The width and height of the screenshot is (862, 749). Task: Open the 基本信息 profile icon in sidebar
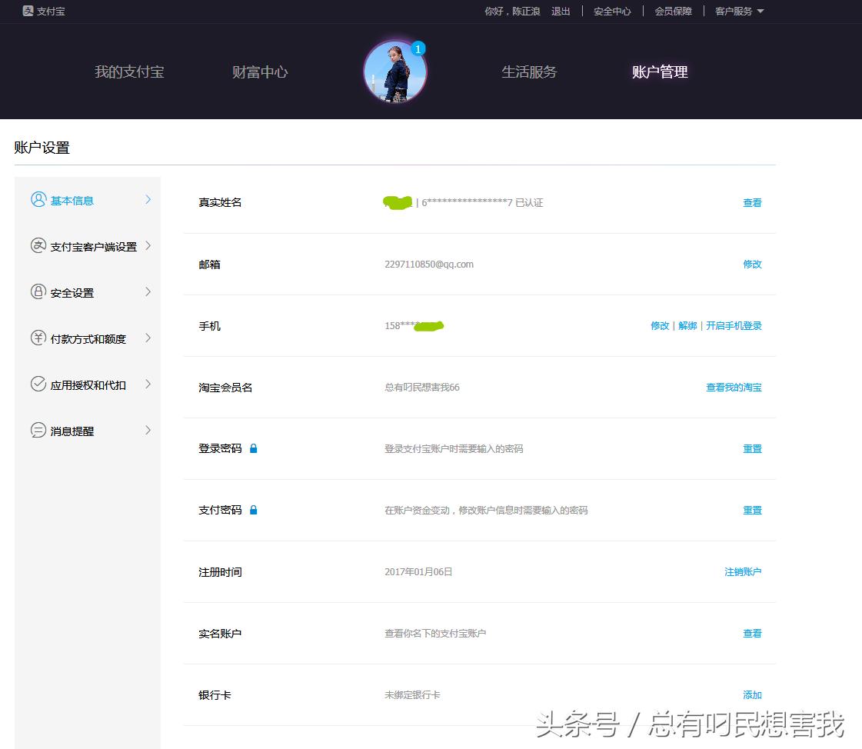(39, 199)
